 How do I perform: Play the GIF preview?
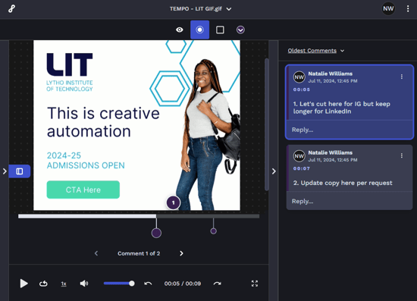(24, 284)
